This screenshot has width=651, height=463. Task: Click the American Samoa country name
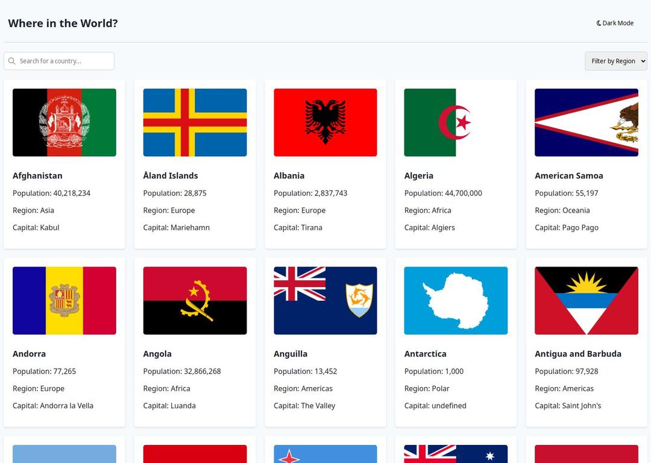pos(568,175)
